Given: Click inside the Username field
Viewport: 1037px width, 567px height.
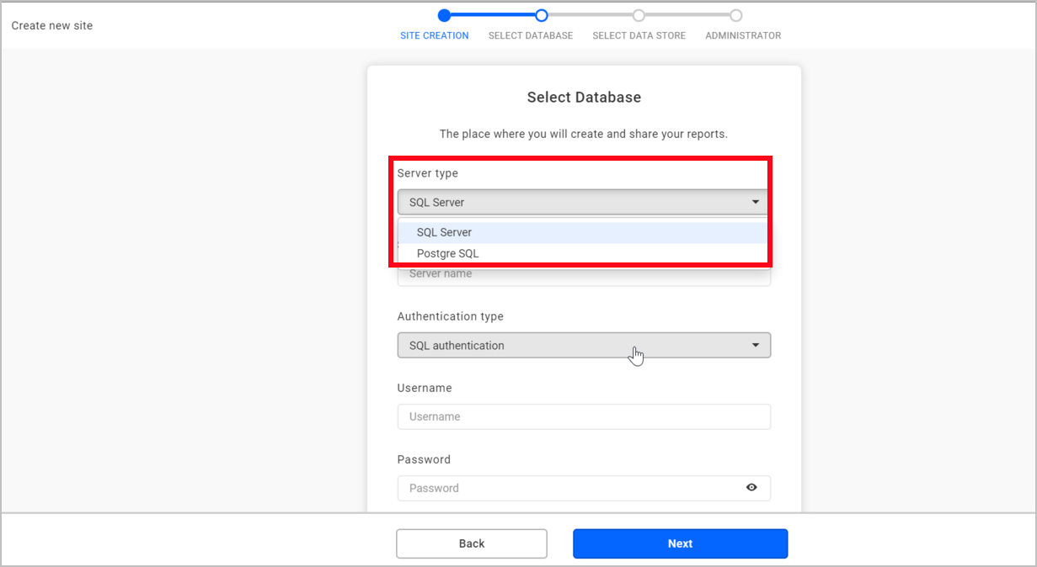Looking at the screenshot, I should [584, 416].
